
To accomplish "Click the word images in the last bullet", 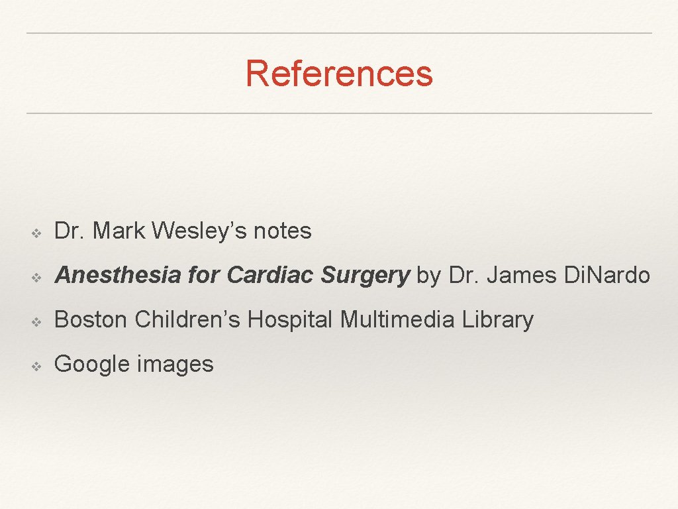I will (x=175, y=365).
